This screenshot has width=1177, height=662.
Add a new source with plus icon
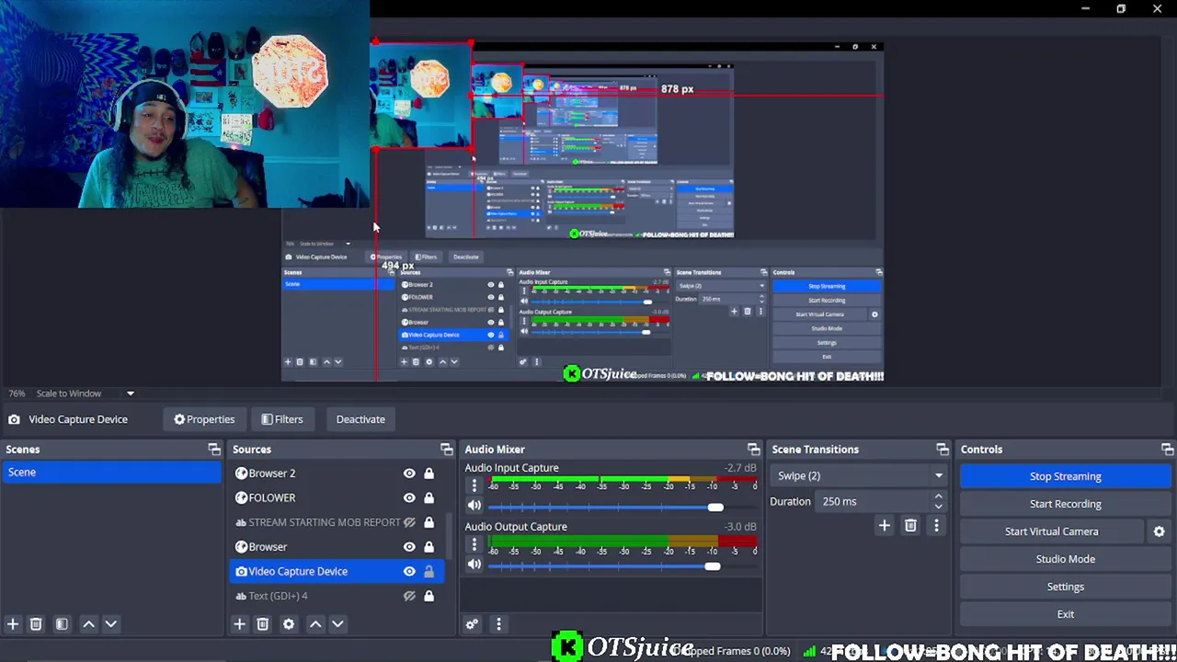[239, 624]
